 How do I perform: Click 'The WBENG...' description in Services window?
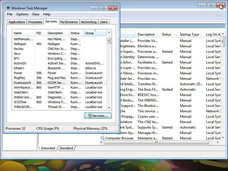148,100
